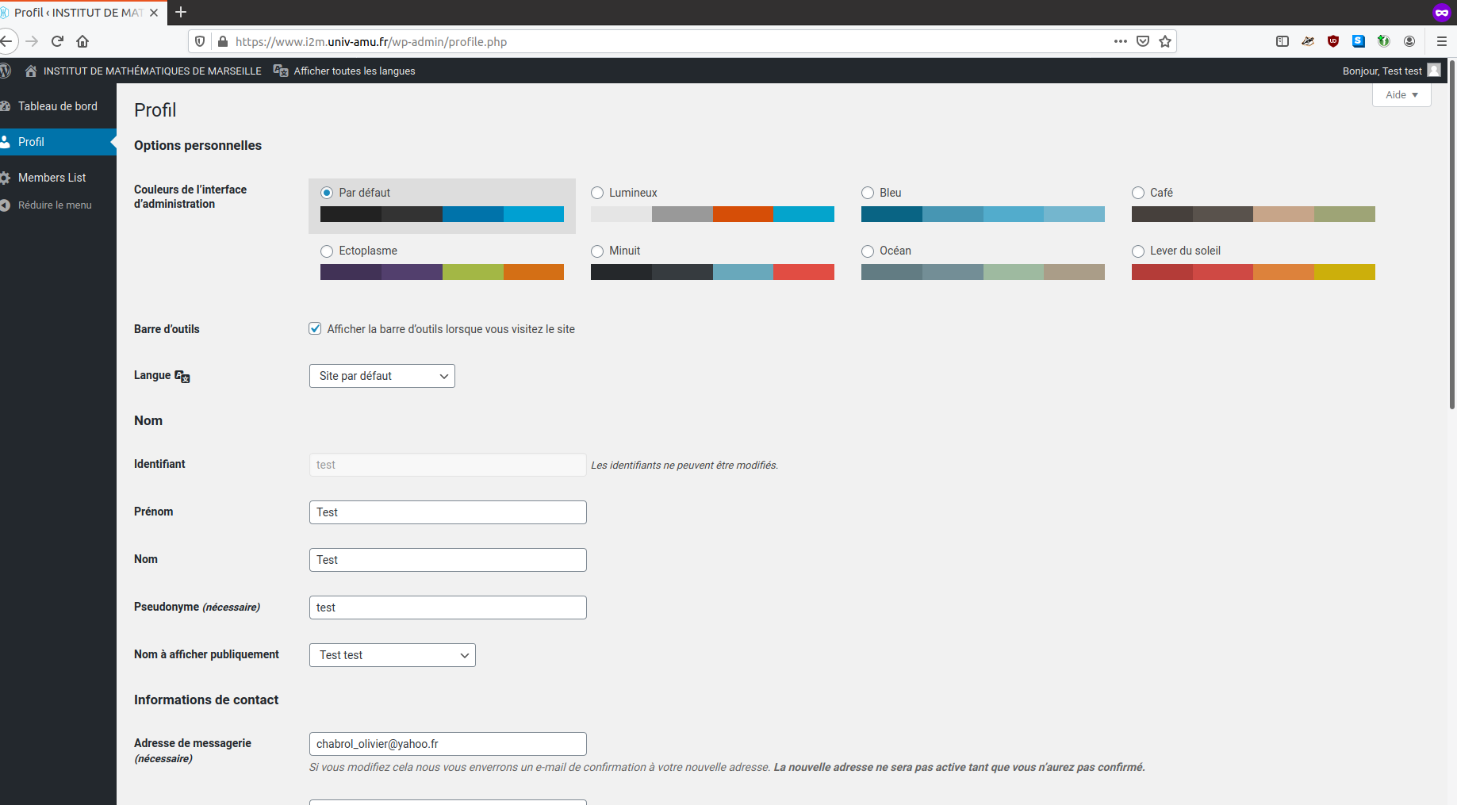Click the tracking protection shield icon

click(x=200, y=41)
